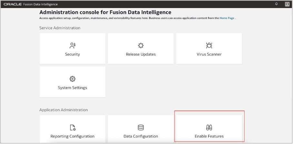Open the Security tile label
This screenshot has width=293, height=144.
point(72,54)
